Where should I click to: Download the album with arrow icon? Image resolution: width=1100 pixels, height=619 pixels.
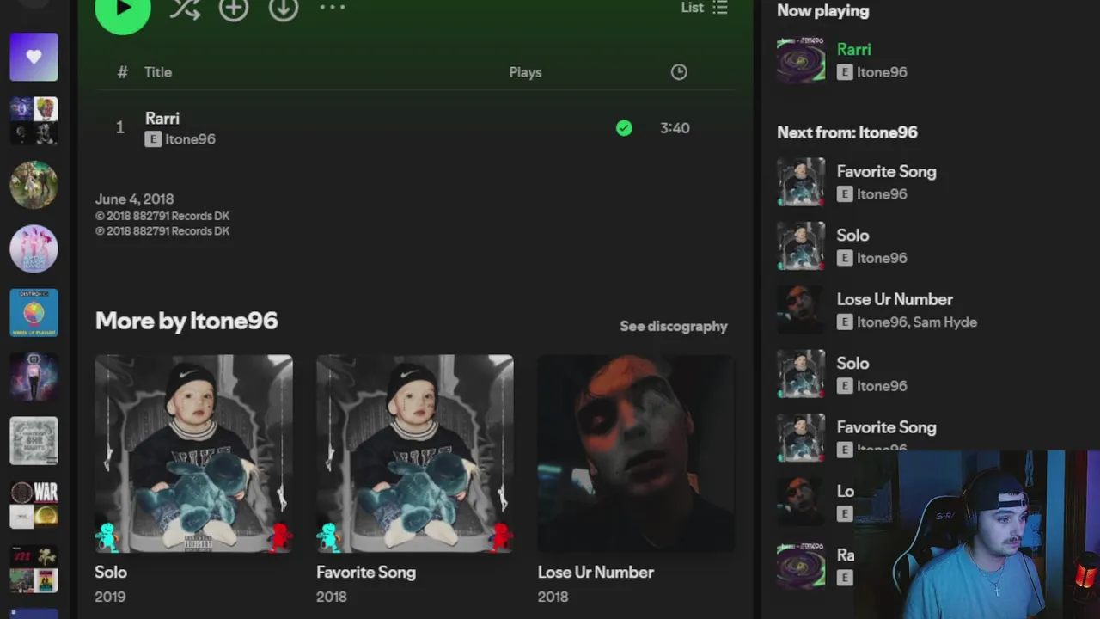tap(283, 9)
